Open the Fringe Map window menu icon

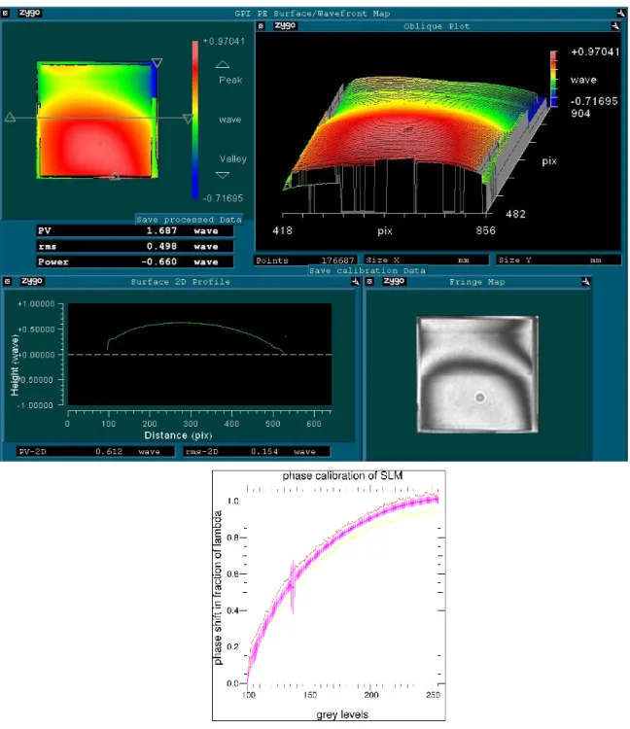[369, 281]
